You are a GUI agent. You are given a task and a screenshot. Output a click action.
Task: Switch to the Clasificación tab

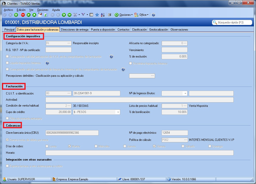[139, 30]
